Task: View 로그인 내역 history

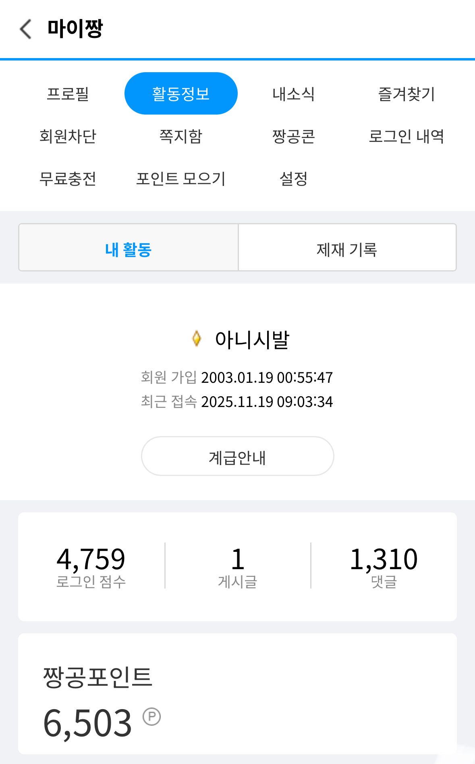Action: [407, 136]
